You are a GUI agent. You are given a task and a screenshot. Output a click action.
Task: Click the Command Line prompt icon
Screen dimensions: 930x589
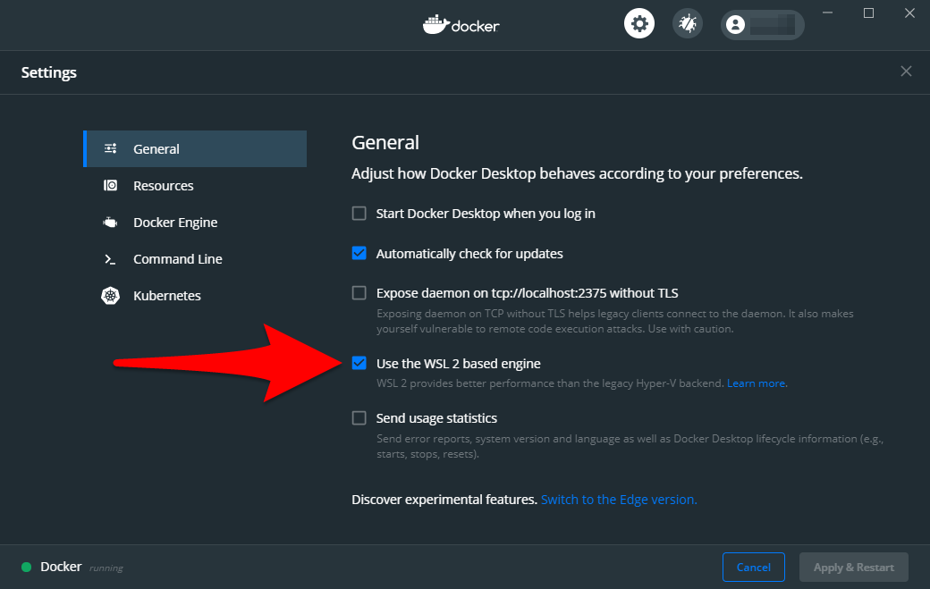(x=110, y=259)
